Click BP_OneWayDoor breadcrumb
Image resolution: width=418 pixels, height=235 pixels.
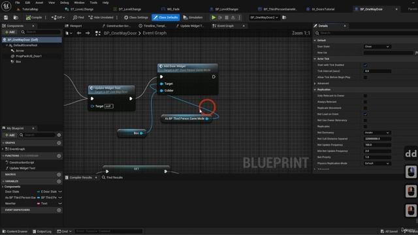tap(120, 33)
